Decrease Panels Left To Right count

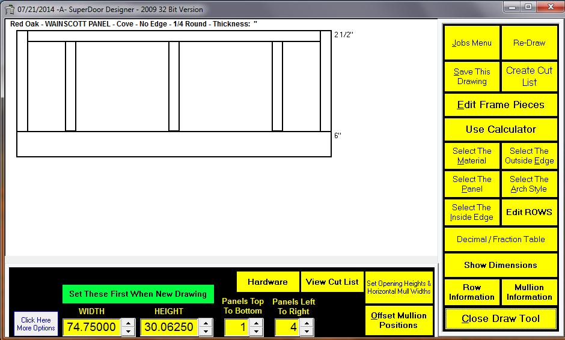tap(307, 332)
